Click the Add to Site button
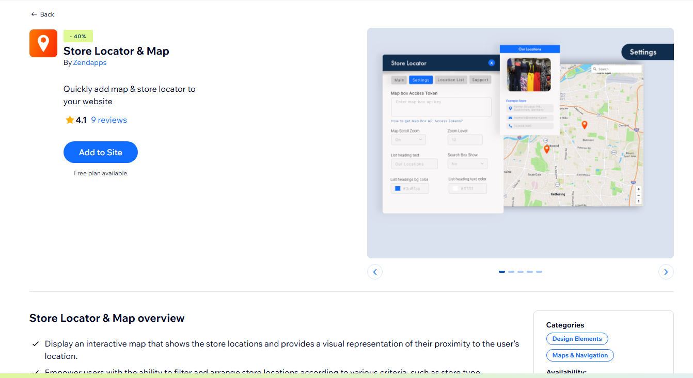 coord(100,152)
